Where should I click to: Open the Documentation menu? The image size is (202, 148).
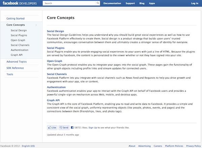(x=112, y=3)
